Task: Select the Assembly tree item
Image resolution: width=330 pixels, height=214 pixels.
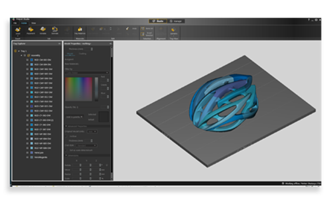Action: click(36, 55)
